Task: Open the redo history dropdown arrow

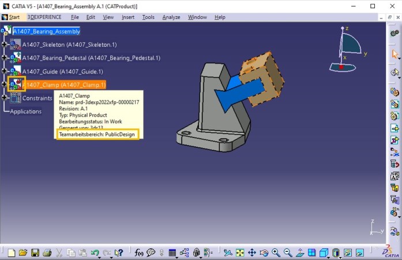Action: [111, 257]
